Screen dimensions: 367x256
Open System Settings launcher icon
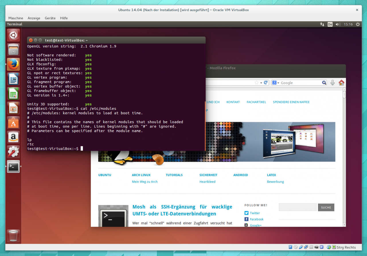click(13, 152)
